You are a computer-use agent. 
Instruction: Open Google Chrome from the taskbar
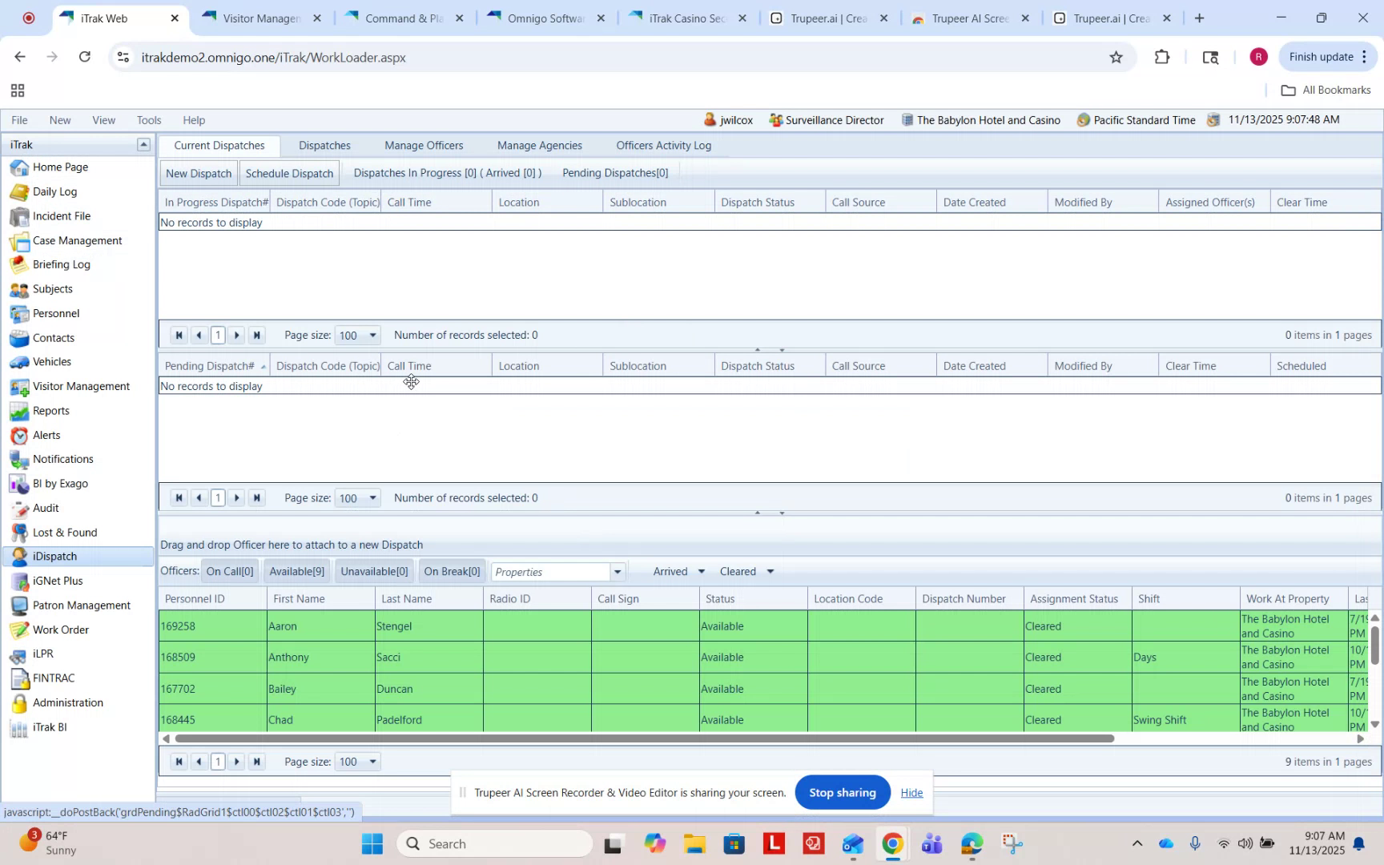893,843
